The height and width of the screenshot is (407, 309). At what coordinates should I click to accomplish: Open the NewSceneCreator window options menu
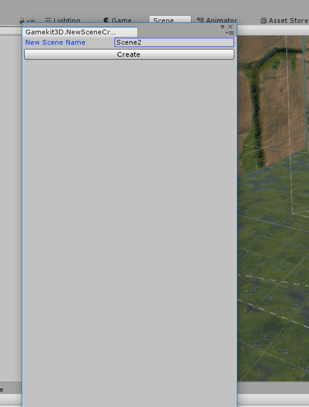[229, 33]
